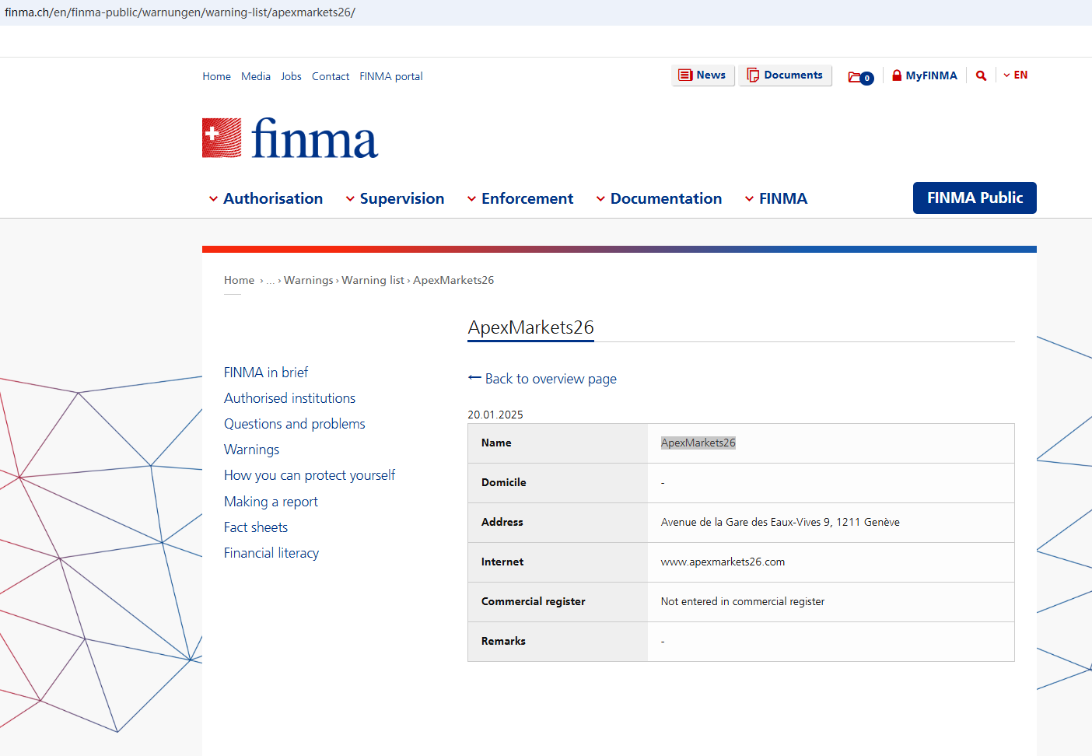Click Home in the breadcrumb
The image size is (1092, 756).
[240, 280]
